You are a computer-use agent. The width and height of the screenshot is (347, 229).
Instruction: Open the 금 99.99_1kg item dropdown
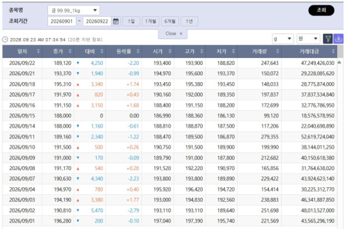[74, 10]
